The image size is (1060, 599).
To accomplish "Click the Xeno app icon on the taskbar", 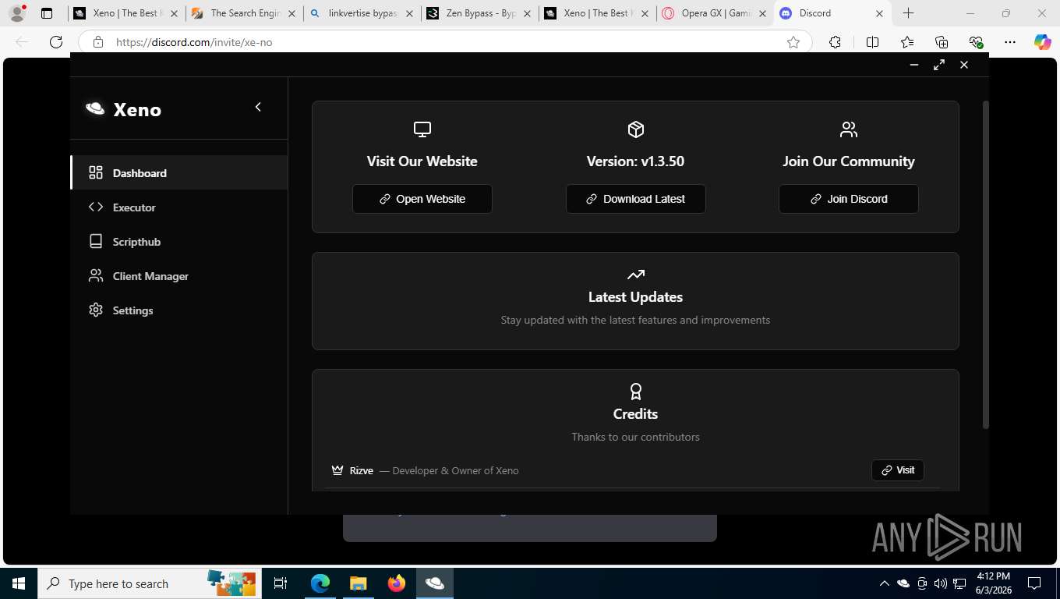I will coord(435,583).
